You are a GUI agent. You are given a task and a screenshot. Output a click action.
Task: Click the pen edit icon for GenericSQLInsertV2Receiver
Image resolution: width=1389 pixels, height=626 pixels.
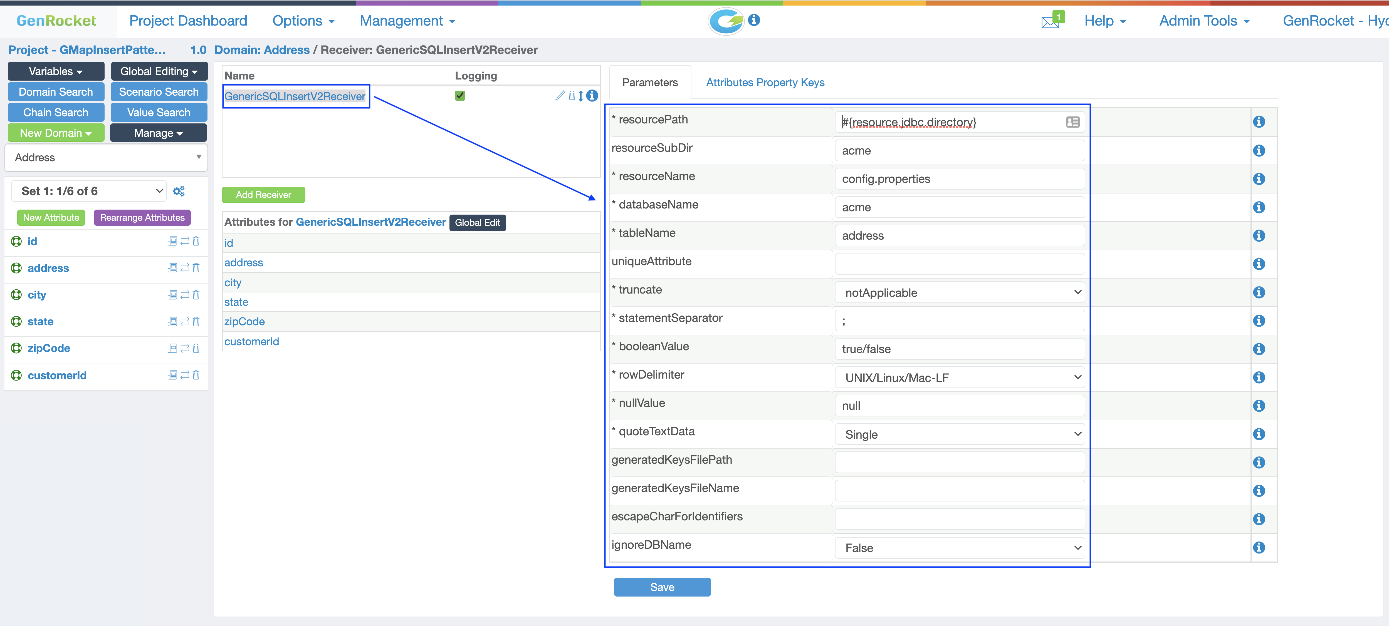click(x=560, y=95)
